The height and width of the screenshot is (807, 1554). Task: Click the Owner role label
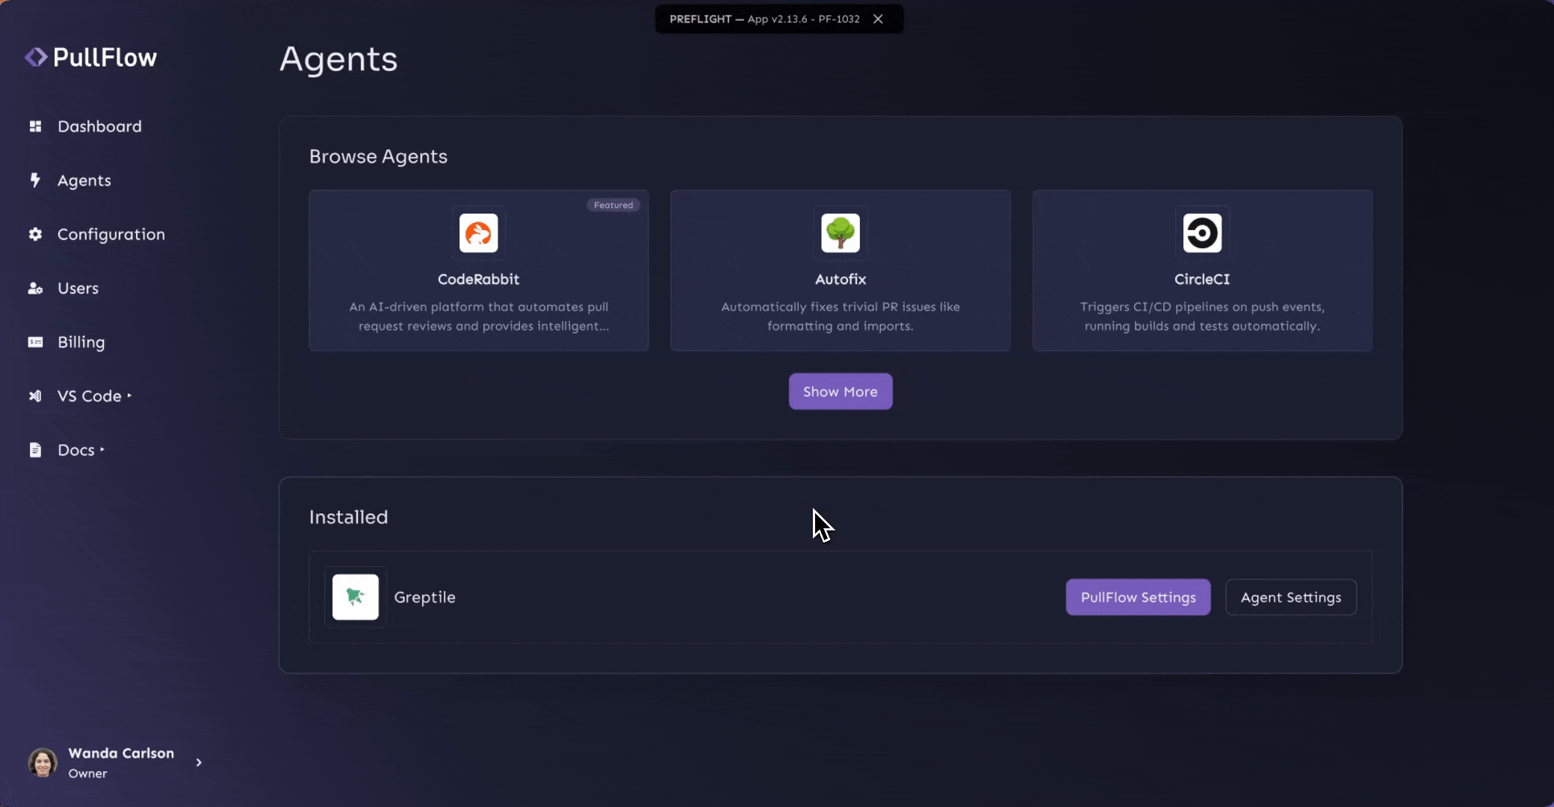pyautogui.click(x=87, y=773)
